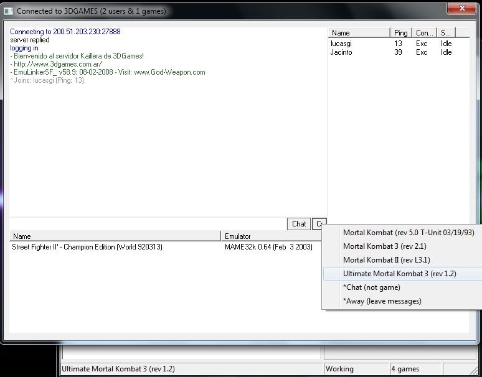Click Exc connection value for Jacinto
Screen dimensions: 482x377
(422, 52)
